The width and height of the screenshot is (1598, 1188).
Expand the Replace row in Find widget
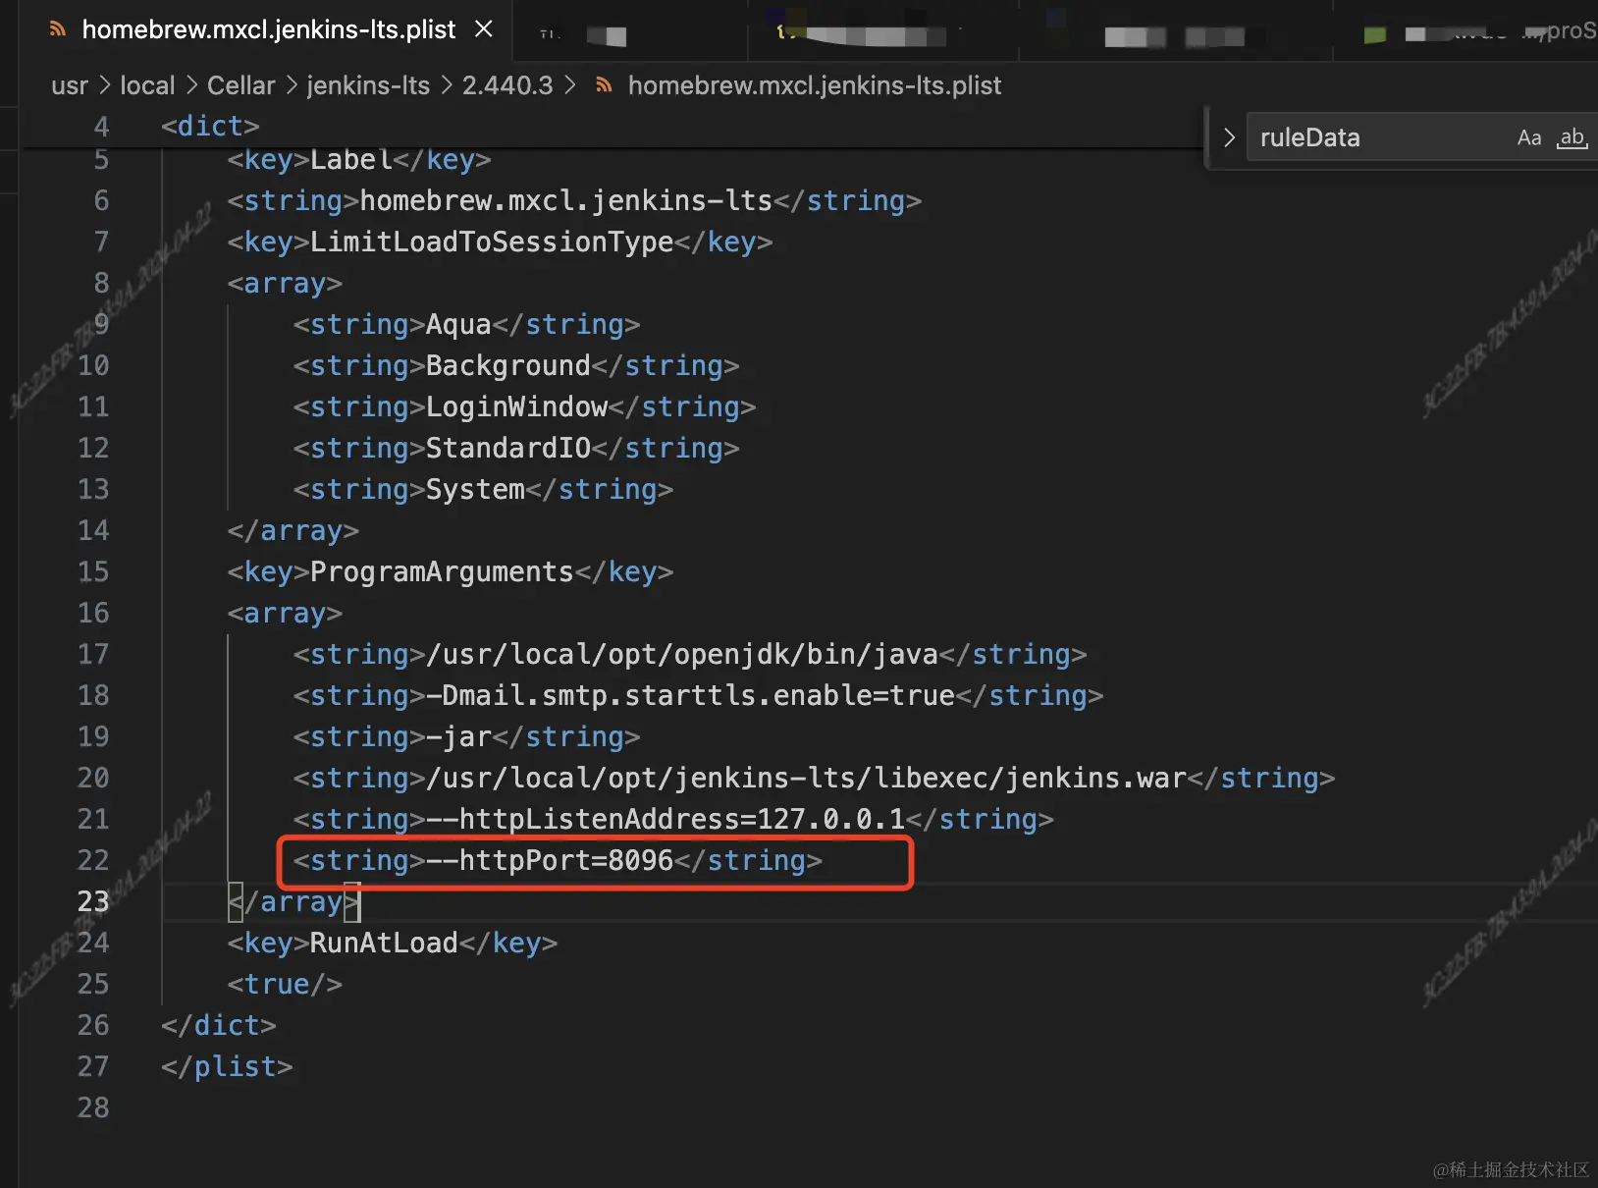(1228, 137)
